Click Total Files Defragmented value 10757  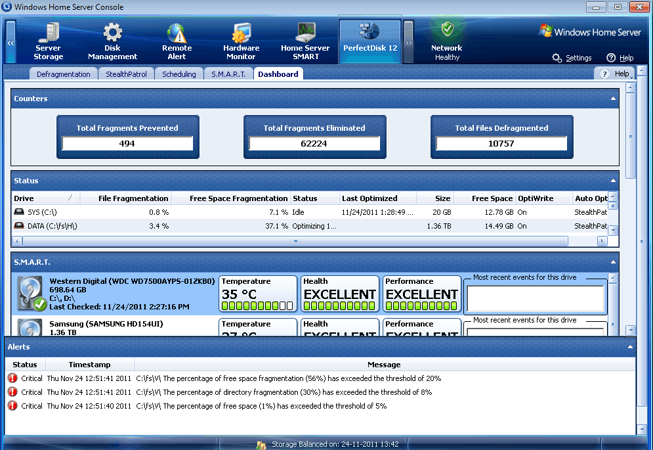(x=501, y=143)
